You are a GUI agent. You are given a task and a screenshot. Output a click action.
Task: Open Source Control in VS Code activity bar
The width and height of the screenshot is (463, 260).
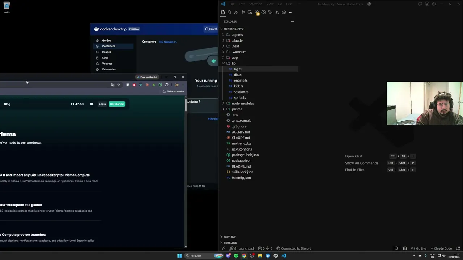coord(243,12)
